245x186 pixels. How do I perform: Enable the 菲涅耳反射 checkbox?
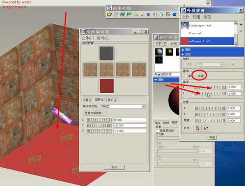pos(158,131)
